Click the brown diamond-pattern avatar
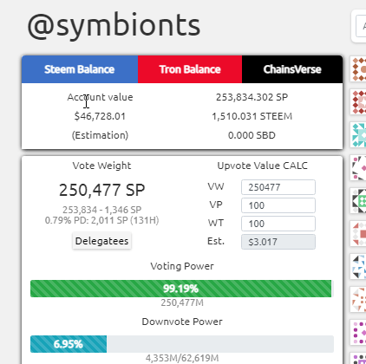Viewport: 366px width, 364px height. (x=359, y=69)
